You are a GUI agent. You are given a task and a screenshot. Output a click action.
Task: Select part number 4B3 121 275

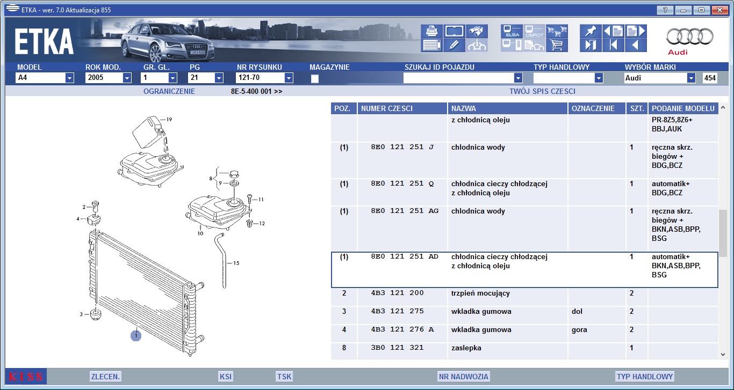click(x=397, y=311)
